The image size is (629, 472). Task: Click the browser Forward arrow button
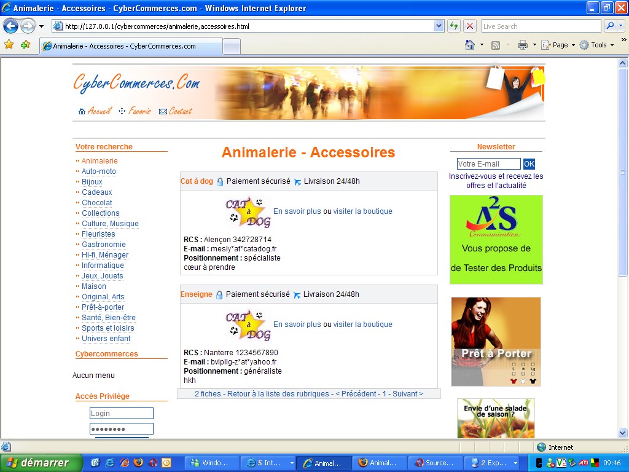(x=28, y=26)
